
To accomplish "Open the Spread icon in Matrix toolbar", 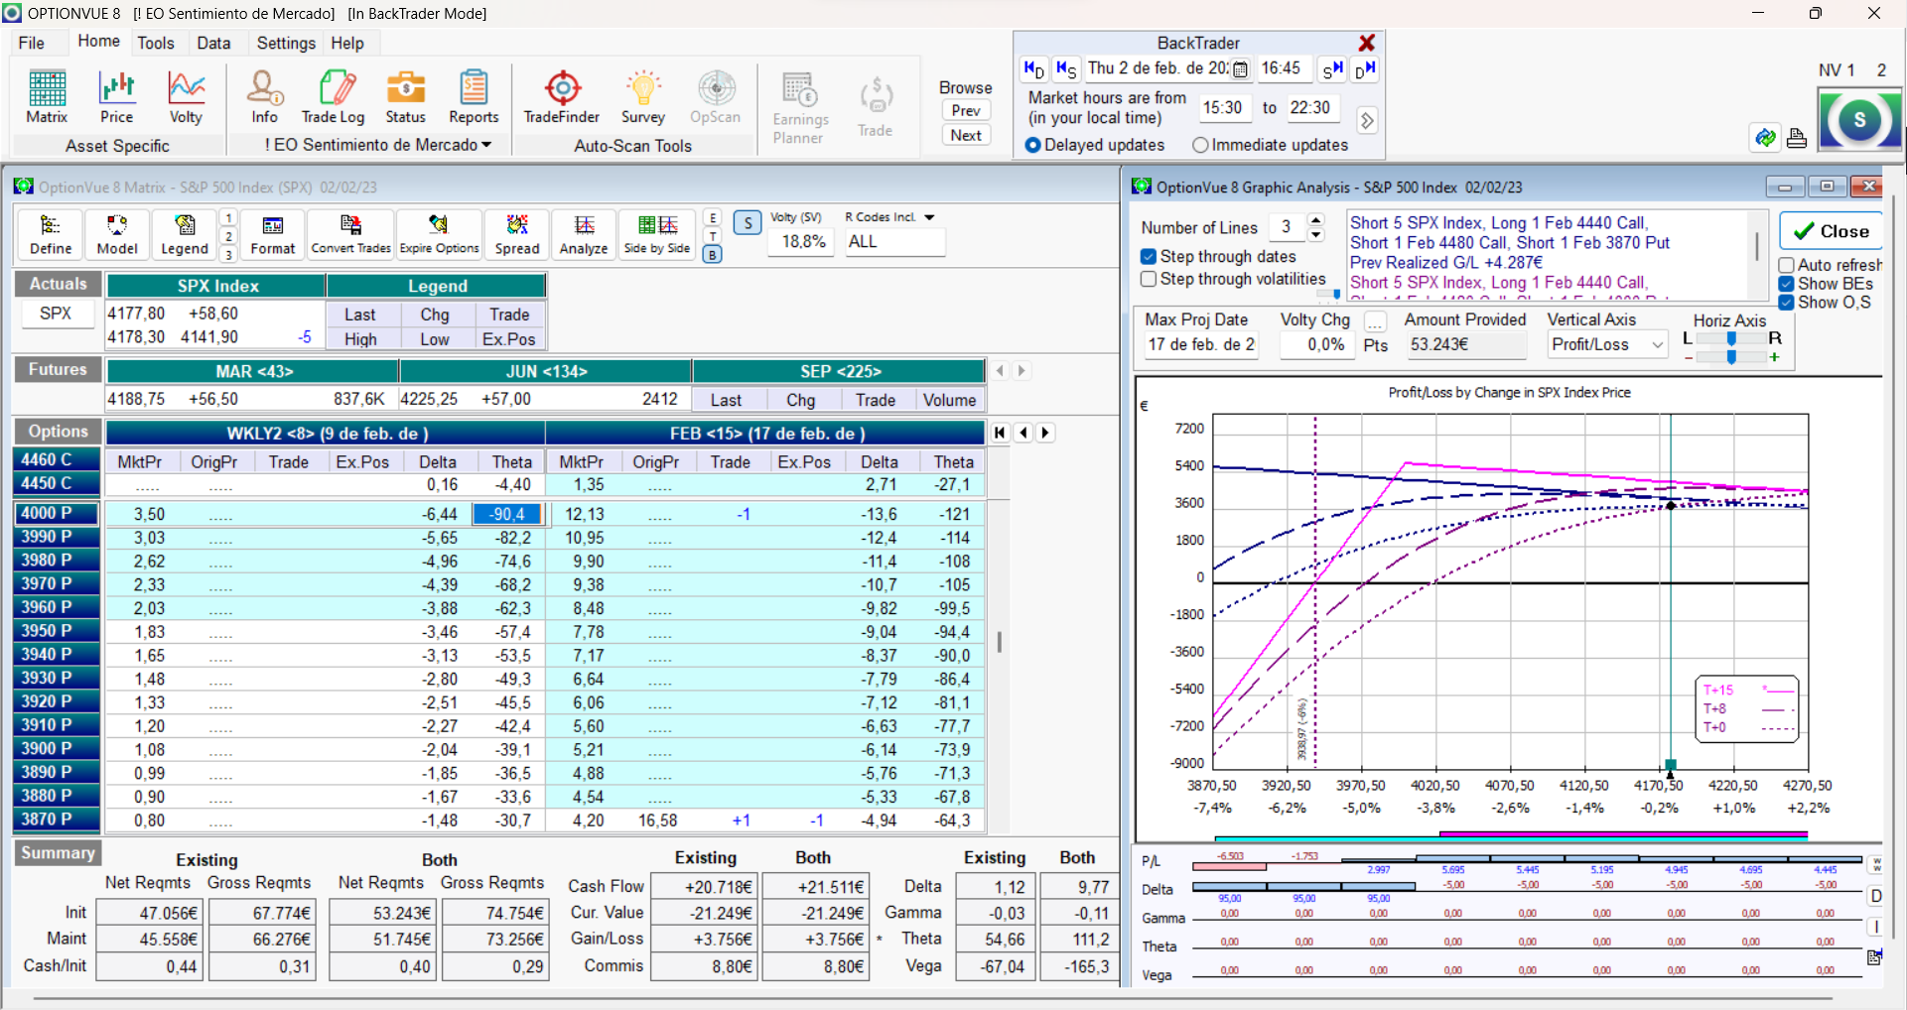I will 517,235.
